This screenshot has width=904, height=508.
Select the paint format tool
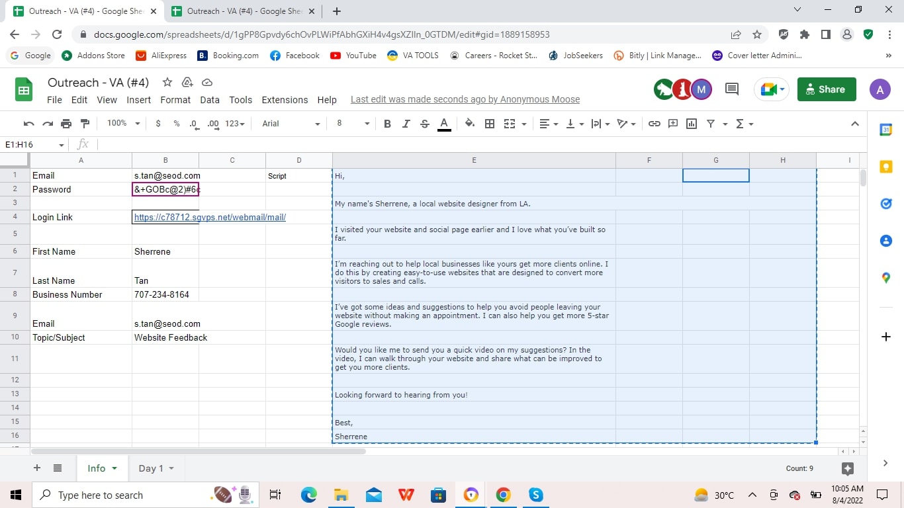pos(85,124)
